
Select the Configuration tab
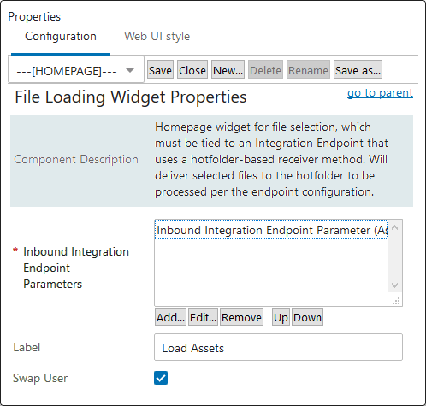[x=61, y=37]
